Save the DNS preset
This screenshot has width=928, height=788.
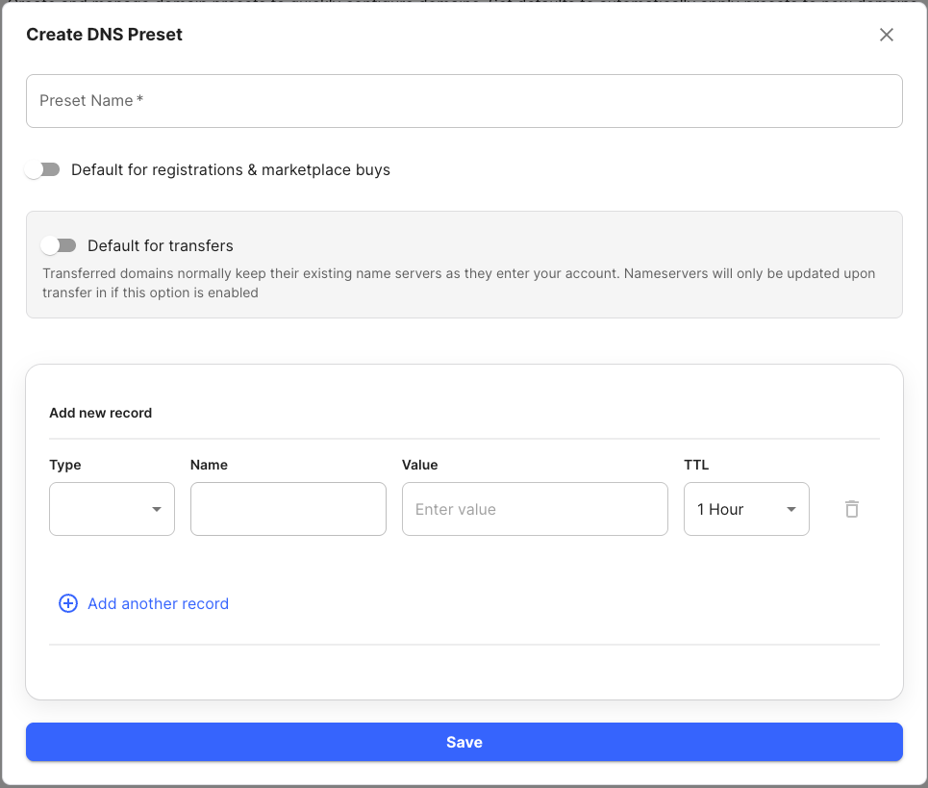464,742
